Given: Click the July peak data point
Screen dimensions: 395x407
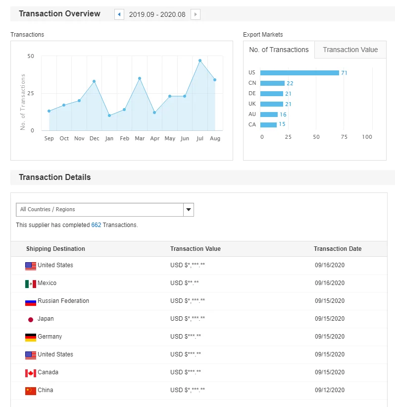Looking at the screenshot, I should 200,60.
